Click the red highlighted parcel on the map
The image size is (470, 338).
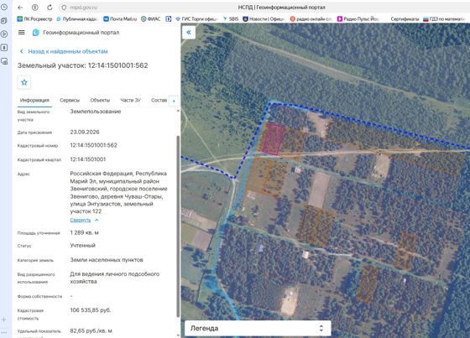click(274, 139)
